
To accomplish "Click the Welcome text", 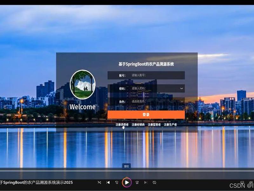I will click(83, 107).
